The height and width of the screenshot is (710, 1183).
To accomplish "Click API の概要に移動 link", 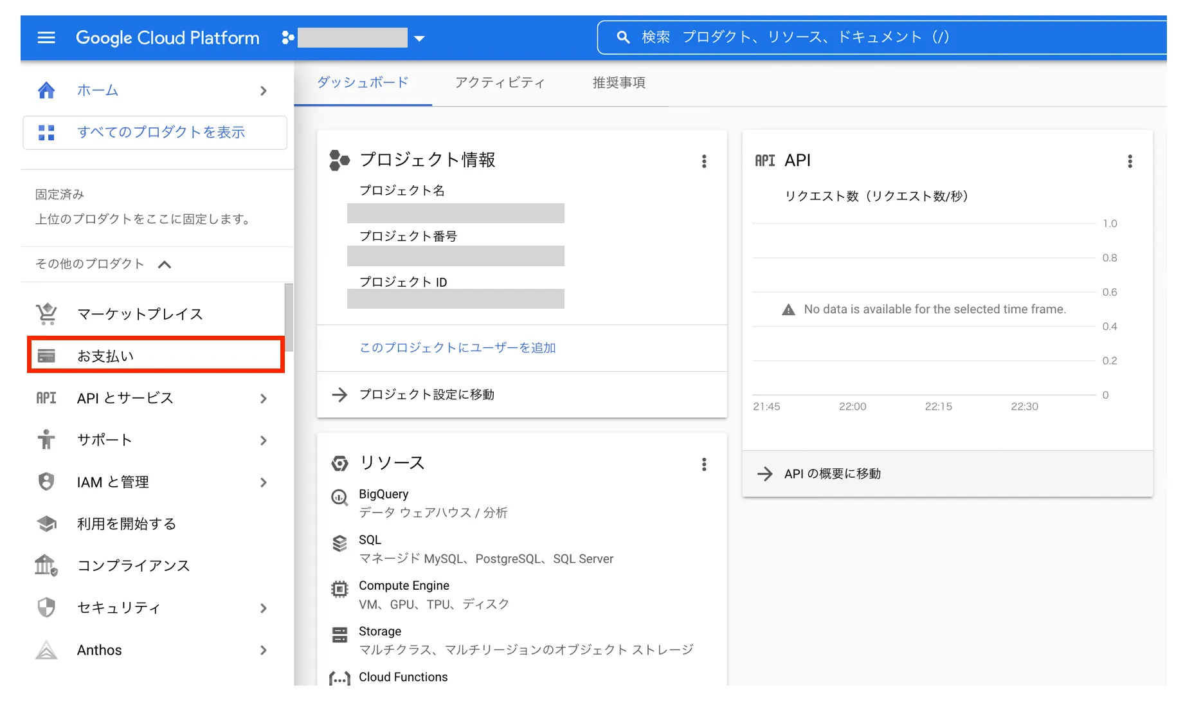I will 833,474.
